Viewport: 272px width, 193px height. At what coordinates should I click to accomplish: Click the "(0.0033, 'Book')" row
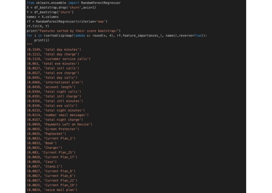(x=41, y=143)
